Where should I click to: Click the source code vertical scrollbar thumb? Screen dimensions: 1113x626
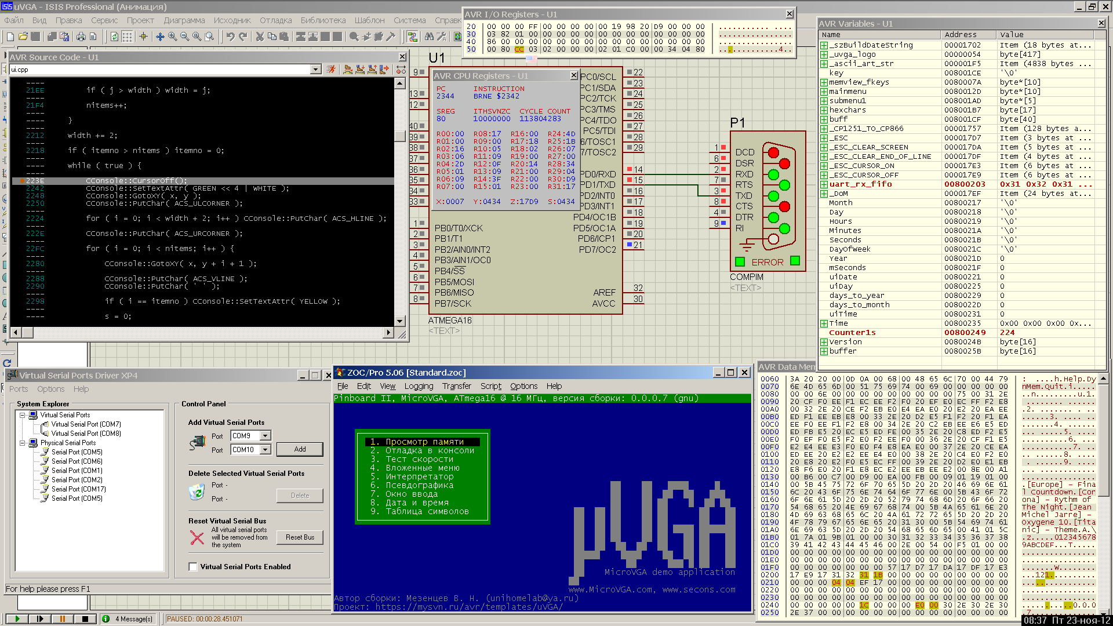point(399,136)
